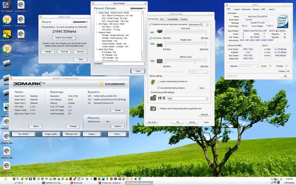Switch to hwbot.org taskbar button
296x185 pixels.
[110, 183]
